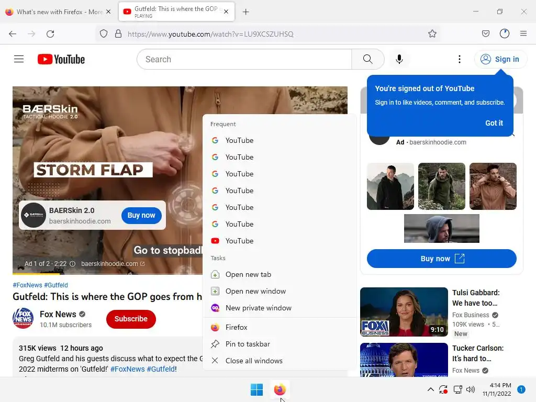Open the 'Tucker Carlson: It's hard to...' title

click(477, 353)
